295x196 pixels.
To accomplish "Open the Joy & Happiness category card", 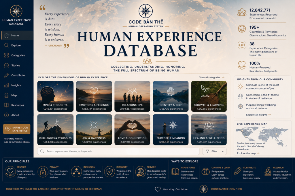I will 94,130.
